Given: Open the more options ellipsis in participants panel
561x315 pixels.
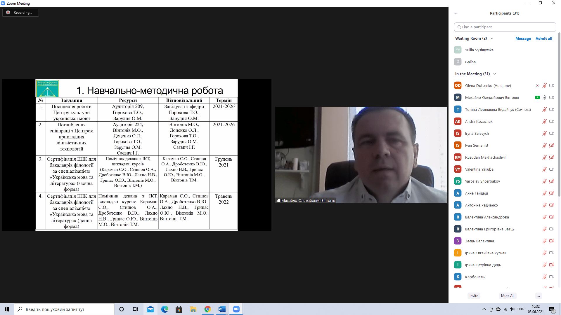Looking at the screenshot, I should 539,296.
